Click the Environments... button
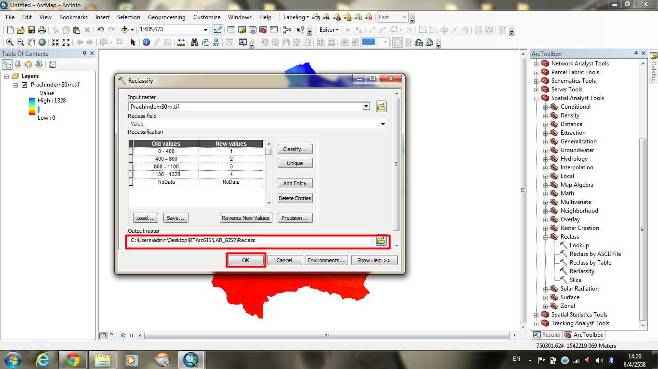Screen dimensions: 658x369 326,260
